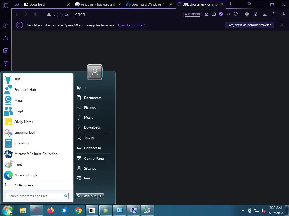The image size is (289, 216).
Task: Open user folder named 1
Action: [x=94, y=88]
